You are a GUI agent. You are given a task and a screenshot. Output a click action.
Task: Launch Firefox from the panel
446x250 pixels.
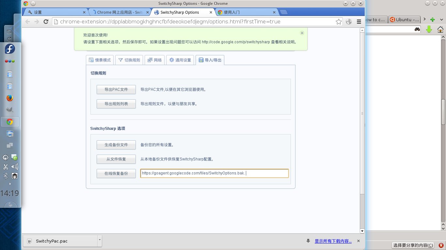10,98
